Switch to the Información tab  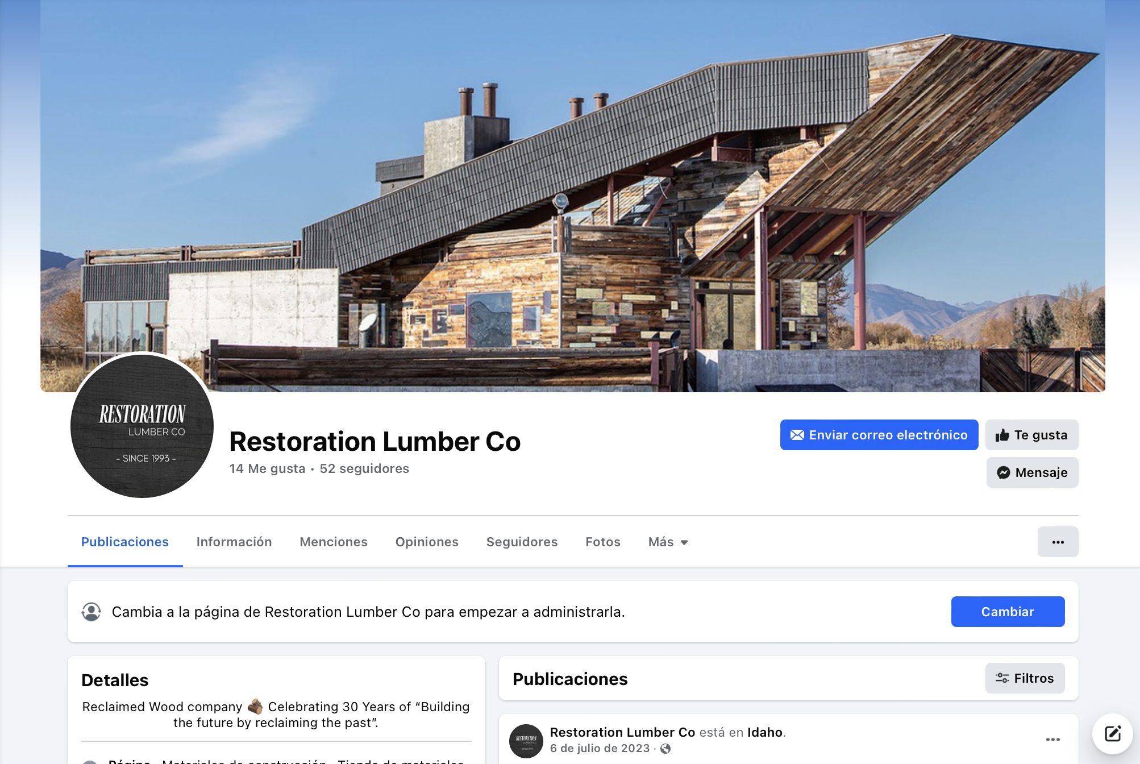tap(234, 542)
